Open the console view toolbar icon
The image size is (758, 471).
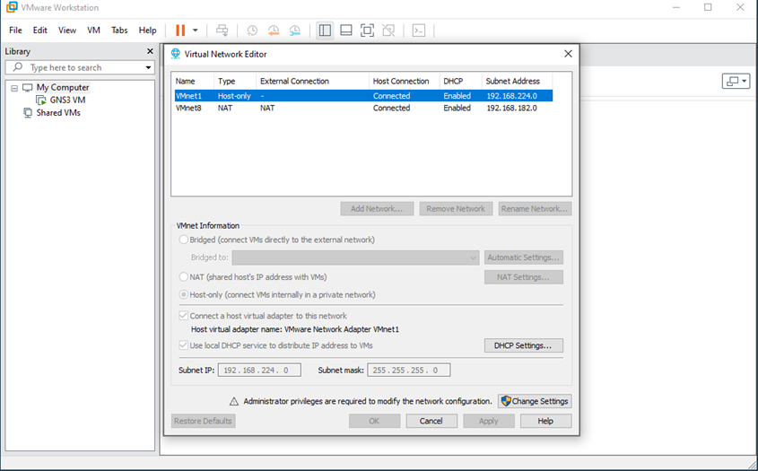pyautogui.click(x=419, y=31)
